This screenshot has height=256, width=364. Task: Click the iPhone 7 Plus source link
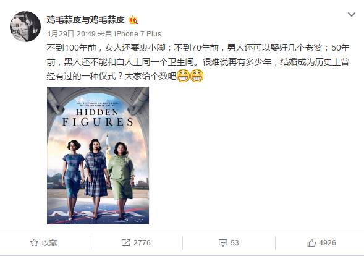[138, 34]
